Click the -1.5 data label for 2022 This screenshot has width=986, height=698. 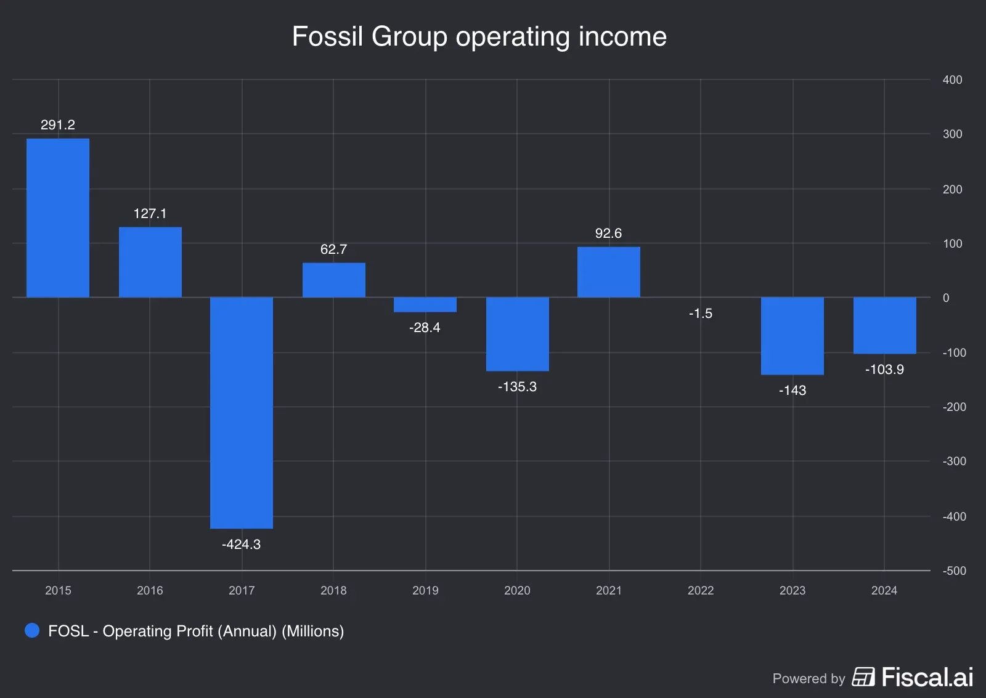(x=700, y=314)
